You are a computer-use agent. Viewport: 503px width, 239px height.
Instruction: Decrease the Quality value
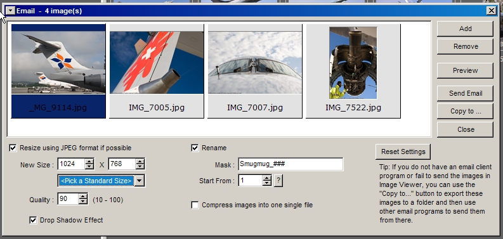click(82, 202)
